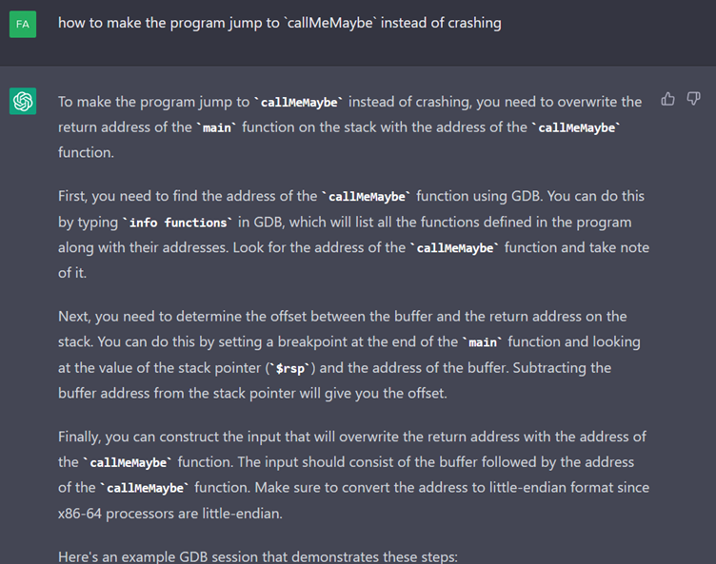The image size is (716, 564).
Task: Give the response a thumbs down
Action: pos(693,99)
